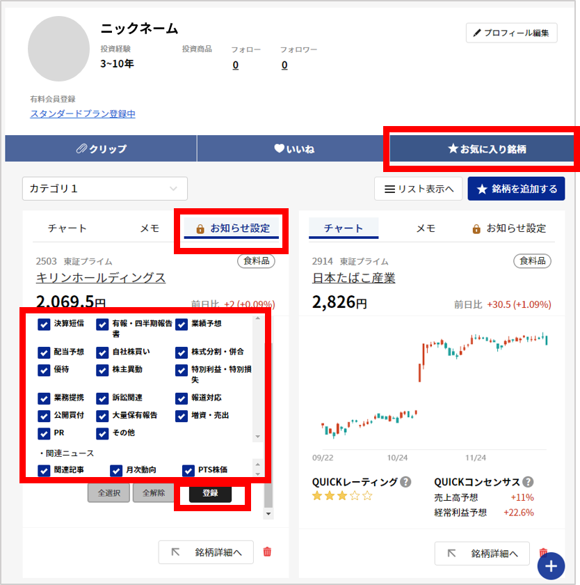Click trash icon on Kirin Holdings card

pos(267,552)
